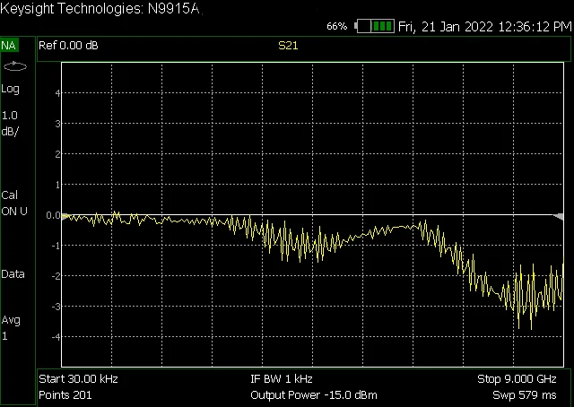Click the date and time readout
The height and width of the screenshot is (407, 574).
(484, 27)
